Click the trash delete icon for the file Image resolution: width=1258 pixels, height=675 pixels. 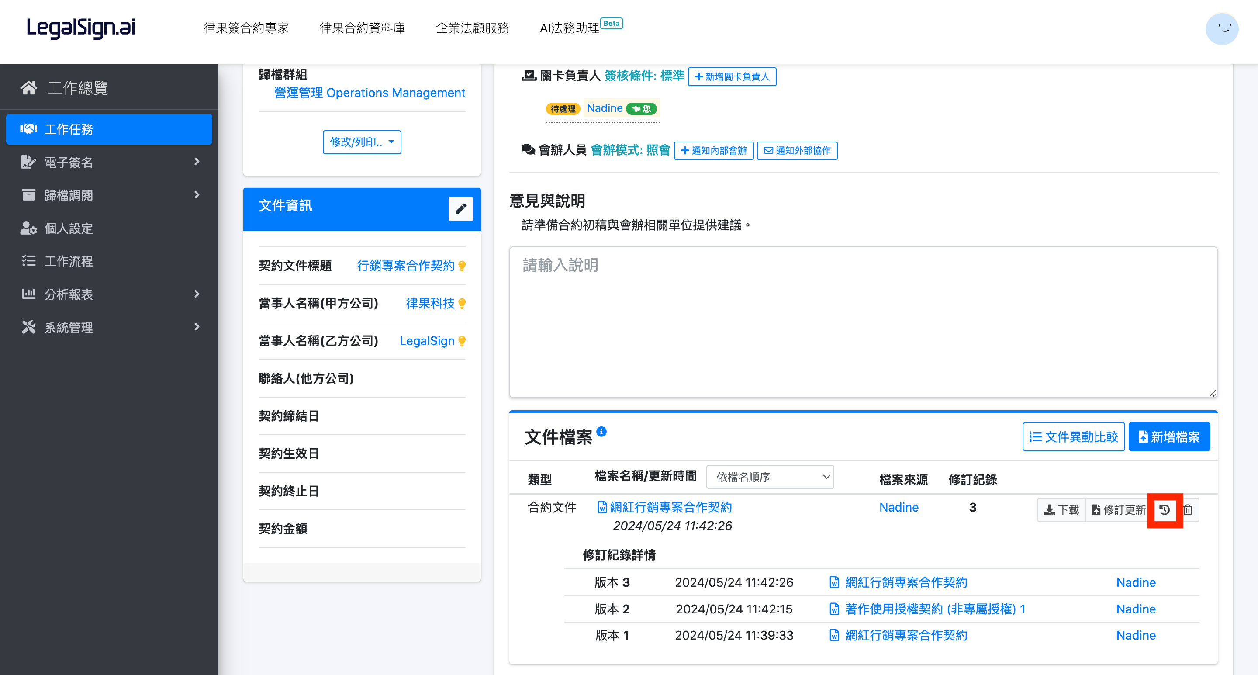tap(1188, 510)
